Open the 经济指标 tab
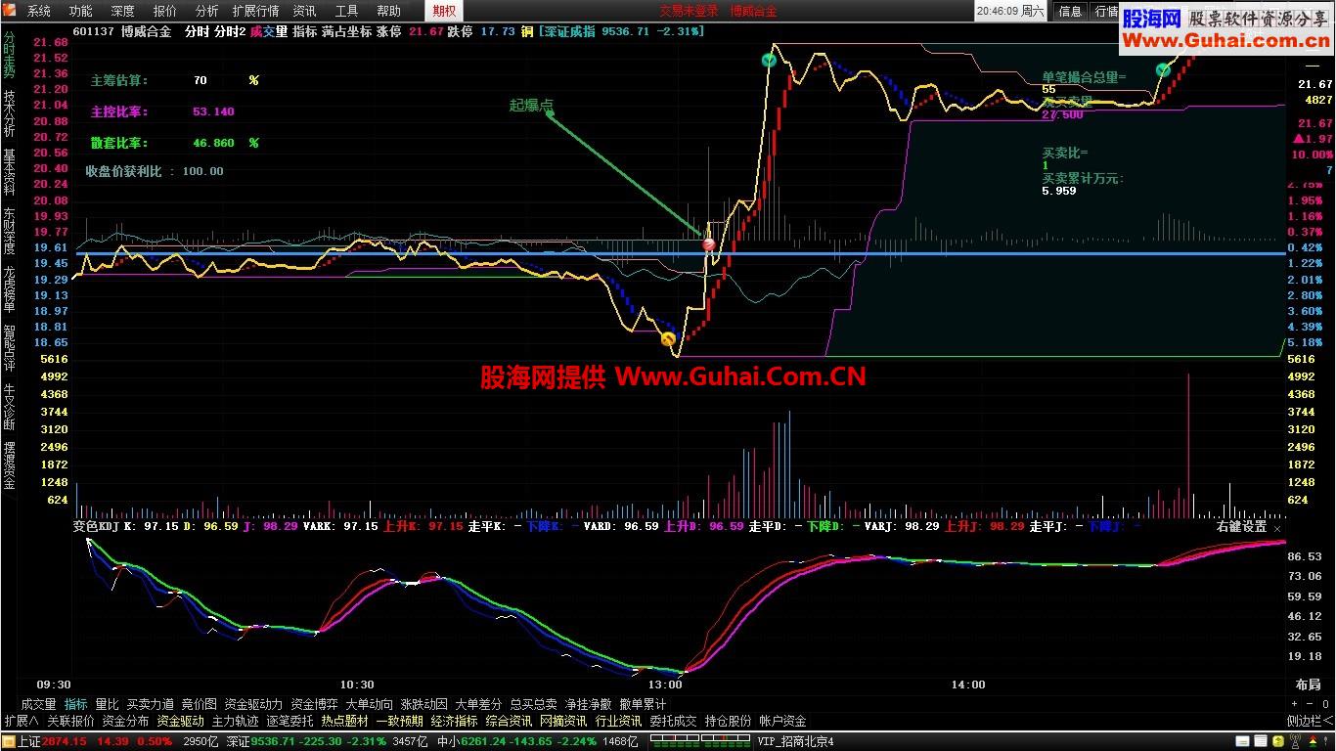 pyautogui.click(x=454, y=721)
